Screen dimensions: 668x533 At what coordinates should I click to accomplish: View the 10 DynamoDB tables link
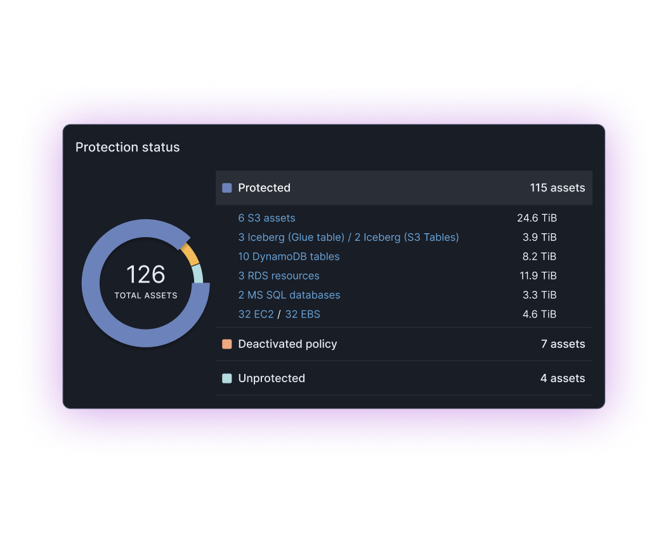(289, 257)
